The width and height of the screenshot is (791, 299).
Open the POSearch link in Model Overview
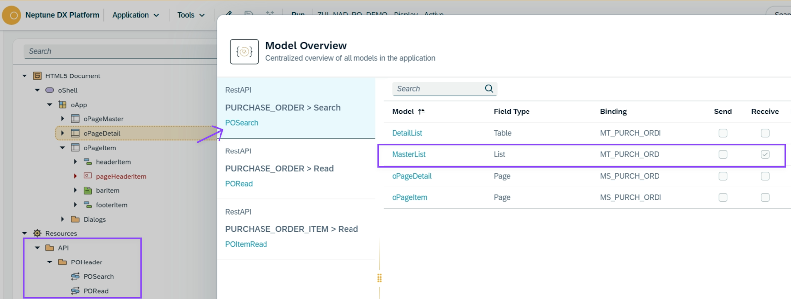click(242, 123)
